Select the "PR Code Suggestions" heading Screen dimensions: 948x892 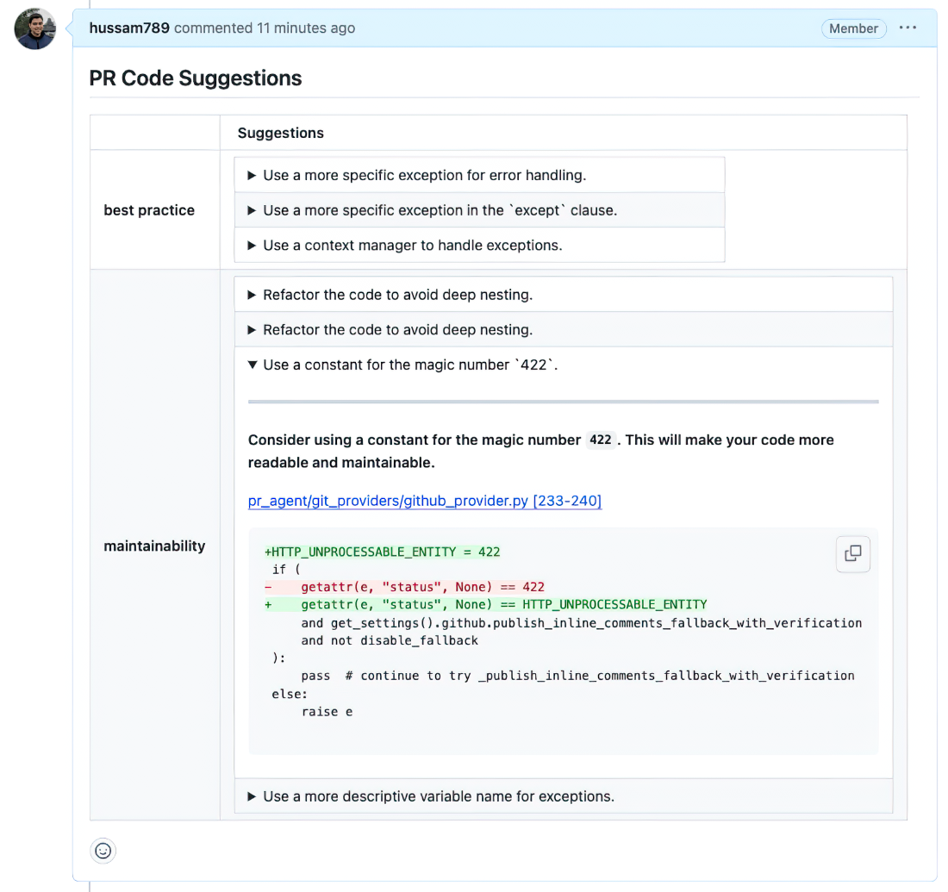pyautogui.click(x=196, y=78)
